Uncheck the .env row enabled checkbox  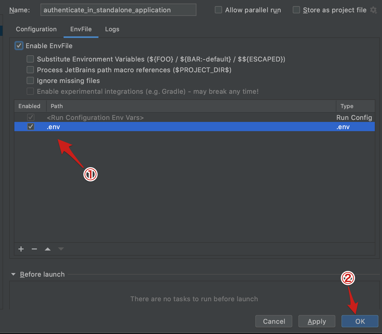pos(31,127)
